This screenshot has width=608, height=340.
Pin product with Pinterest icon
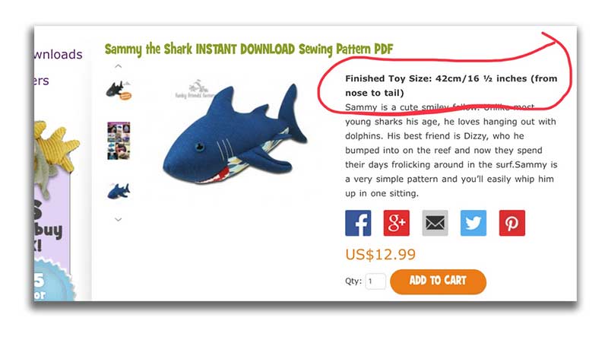click(511, 223)
